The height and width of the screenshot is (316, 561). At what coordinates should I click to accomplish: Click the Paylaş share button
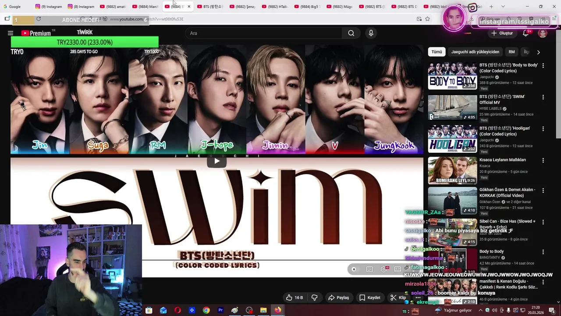338,298
